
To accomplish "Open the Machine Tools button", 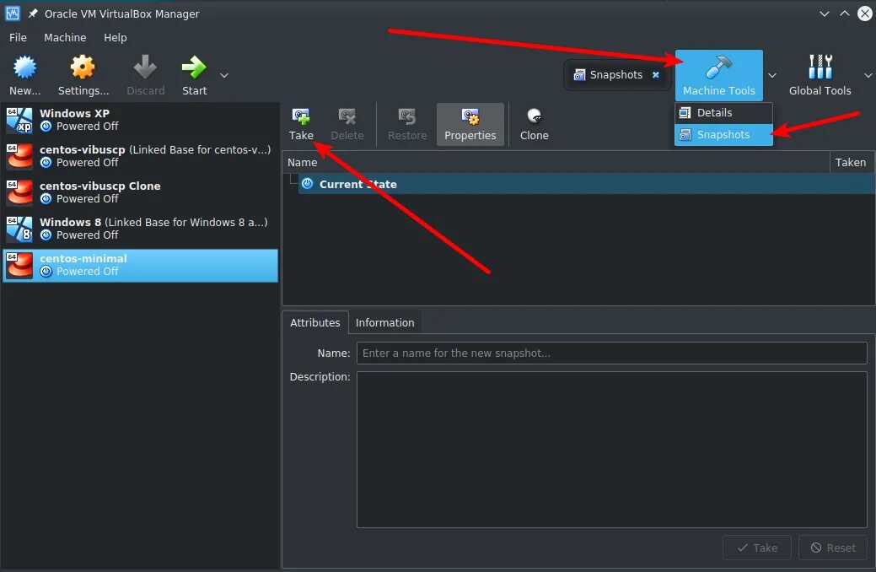I will [718, 75].
